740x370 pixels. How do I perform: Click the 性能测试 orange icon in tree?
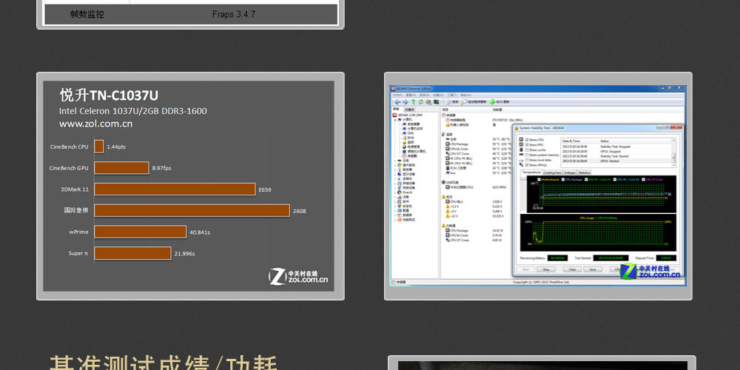click(400, 220)
